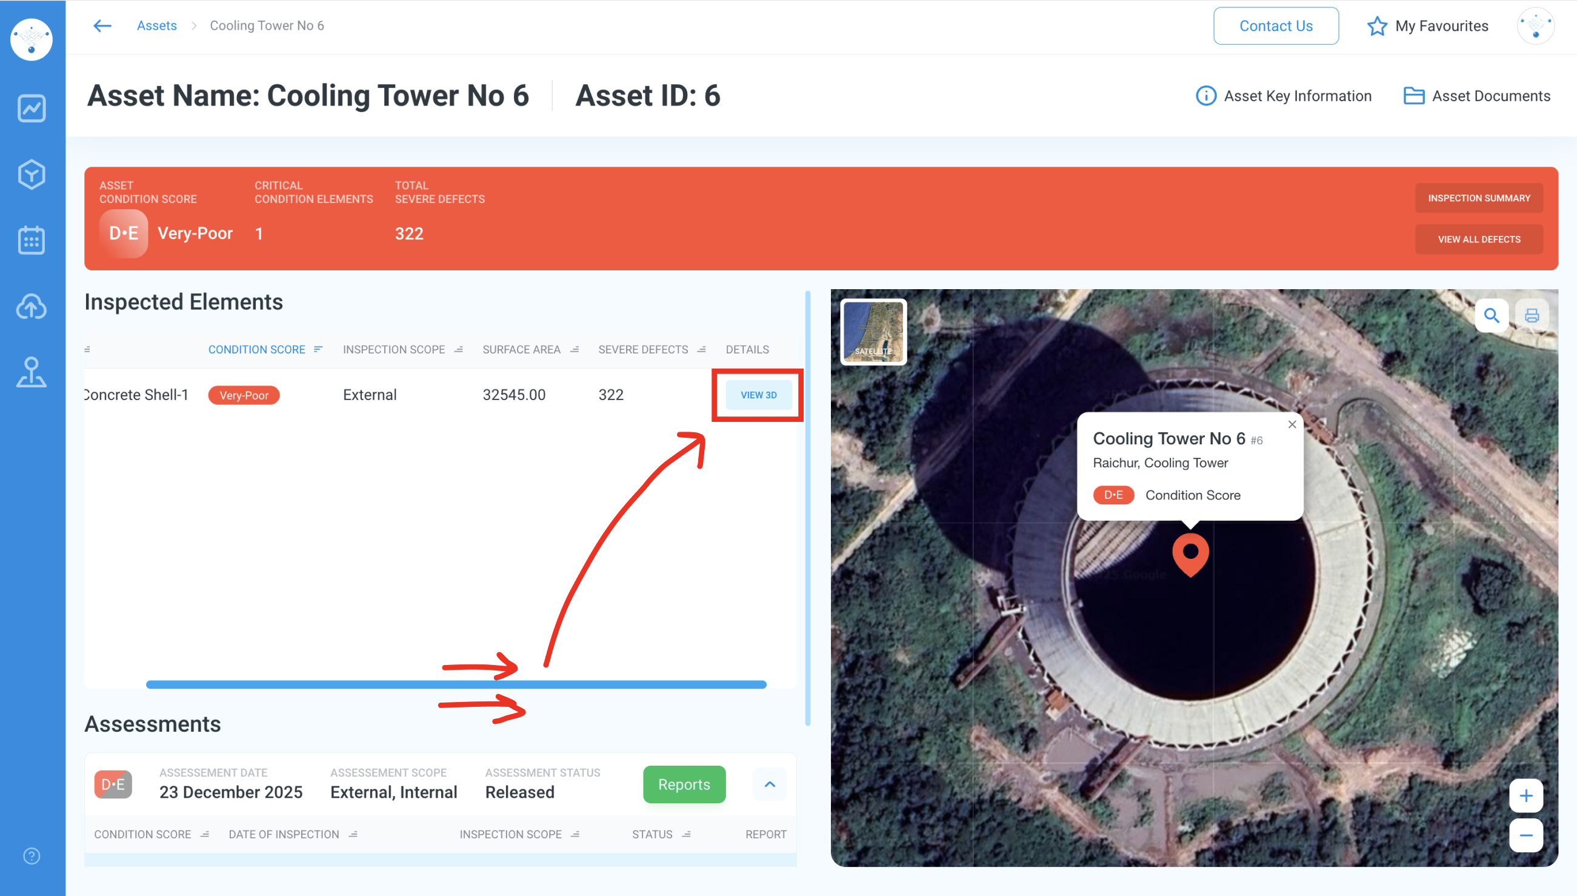Click the horizontal blue table scrollbar
Image resolution: width=1577 pixels, height=896 pixels.
[456, 684]
